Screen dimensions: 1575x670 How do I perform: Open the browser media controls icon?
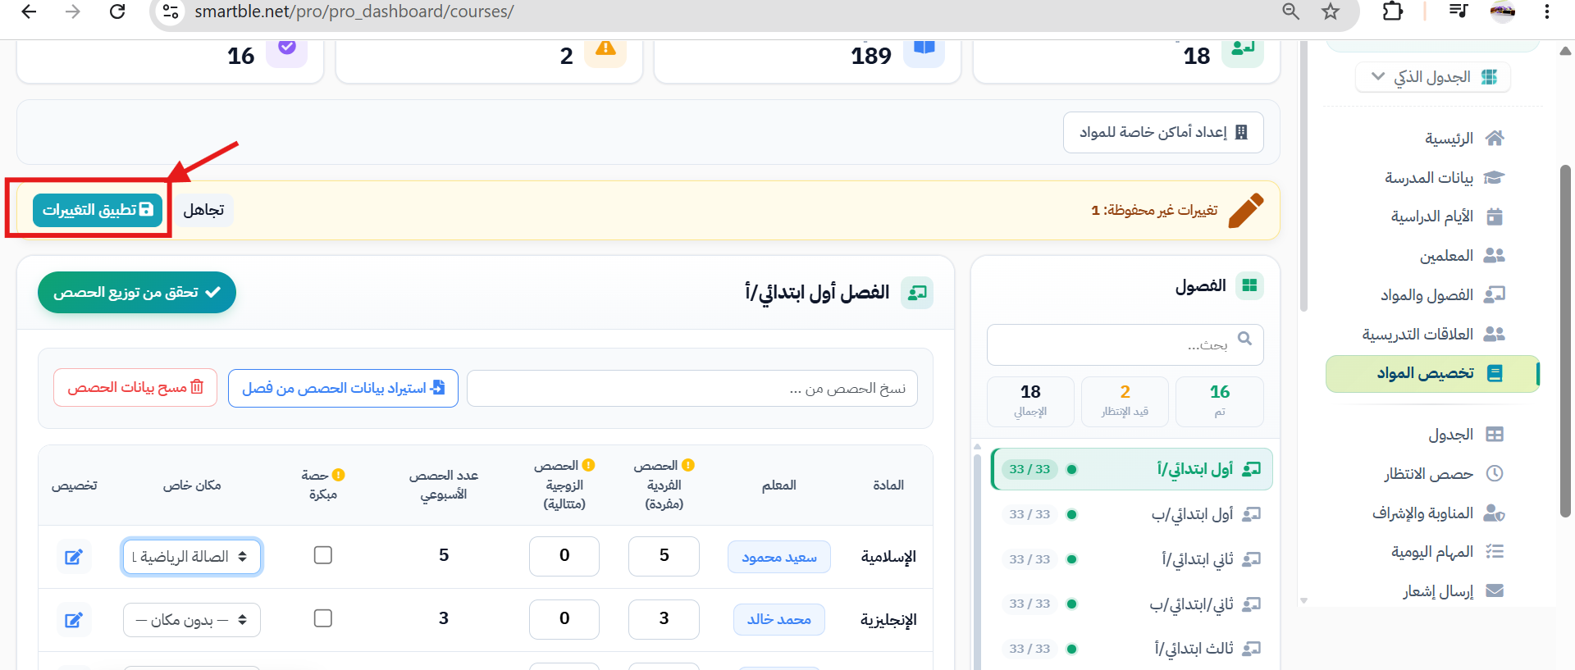pyautogui.click(x=1459, y=11)
